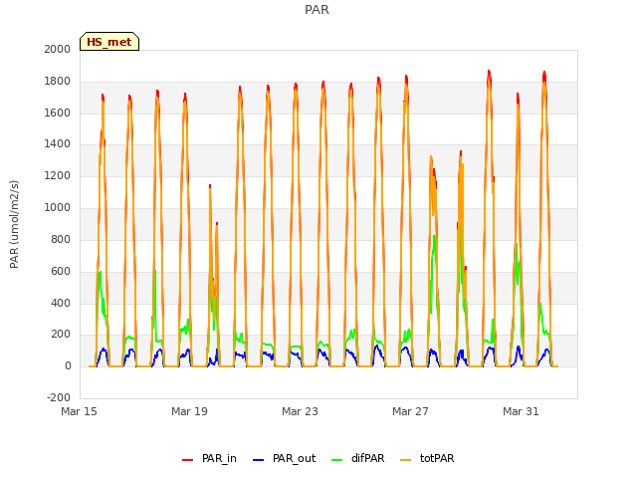The width and height of the screenshot is (637, 478).
Task: Click the Mar 19 x-axis label
Action: click(189, 411)
